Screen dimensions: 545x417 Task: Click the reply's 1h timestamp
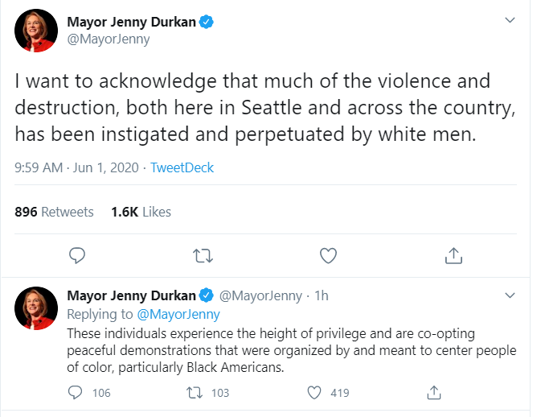322,295
